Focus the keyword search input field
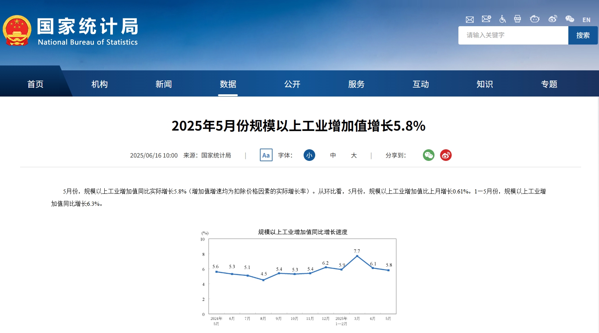 click(513, 36)
